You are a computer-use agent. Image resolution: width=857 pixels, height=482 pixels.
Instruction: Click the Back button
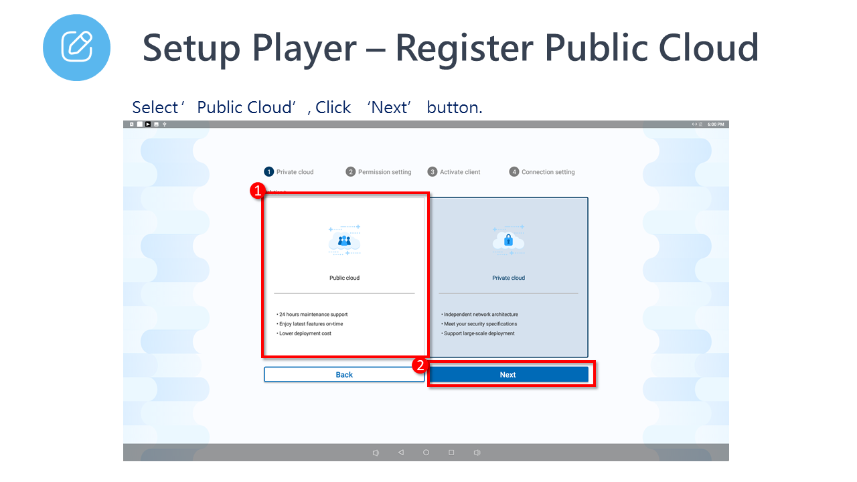pyautogui.click(x=344, y=375)
